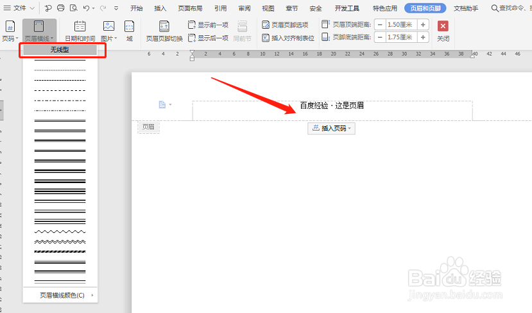The width and height of the screenshot is (532, 313).
Task: Click the print preview icon
Action: (74, 8)
